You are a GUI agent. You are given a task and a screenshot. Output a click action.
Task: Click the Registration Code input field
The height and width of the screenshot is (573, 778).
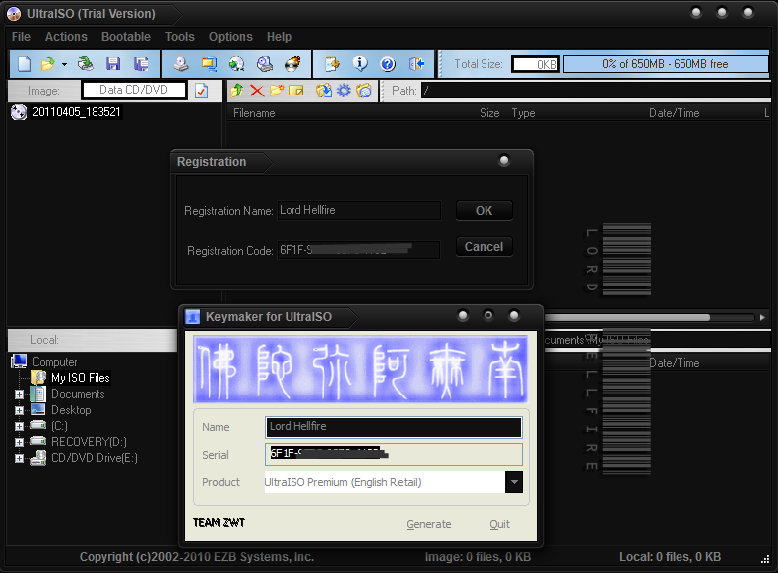pos(358,250)
